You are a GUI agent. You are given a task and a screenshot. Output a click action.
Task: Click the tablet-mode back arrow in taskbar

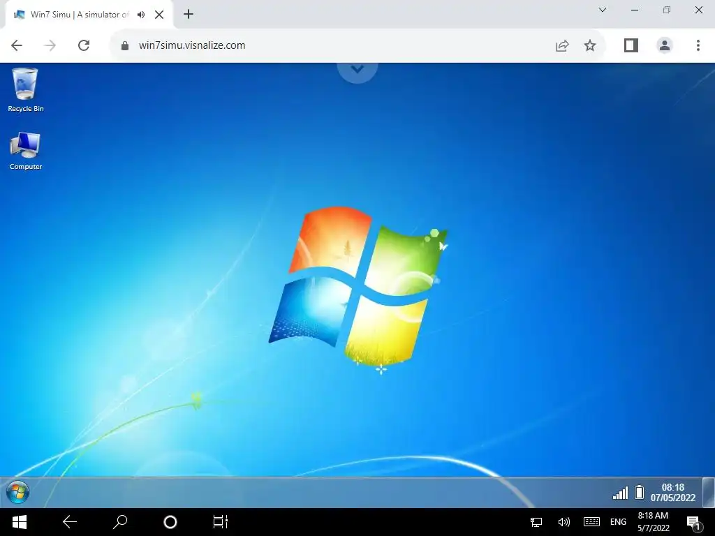(x=70, y=522)
